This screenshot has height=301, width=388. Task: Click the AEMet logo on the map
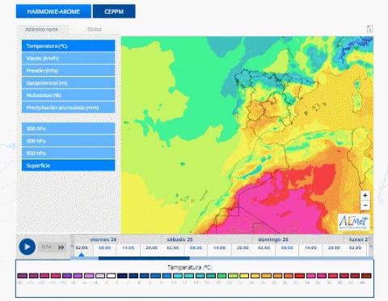pyautogui.click(x=354, y=222)
